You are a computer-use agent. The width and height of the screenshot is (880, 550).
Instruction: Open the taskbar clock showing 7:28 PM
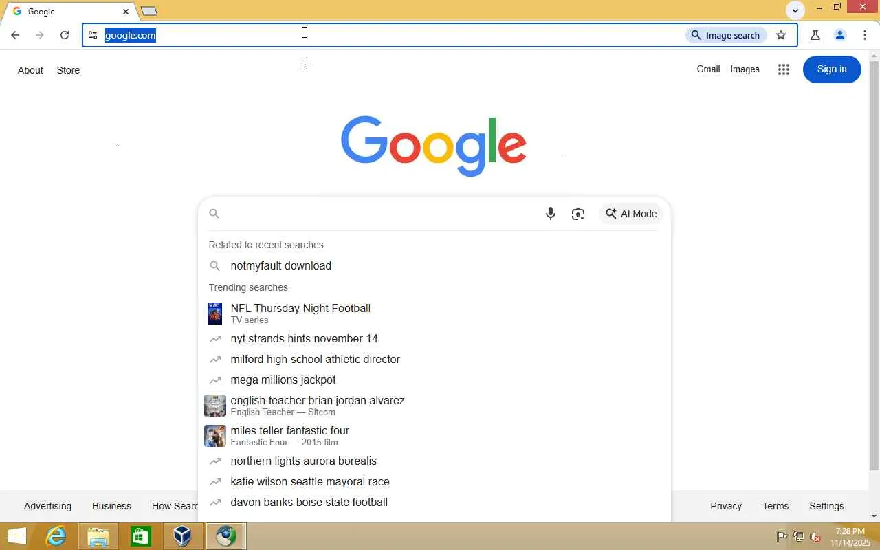point(850,537)
